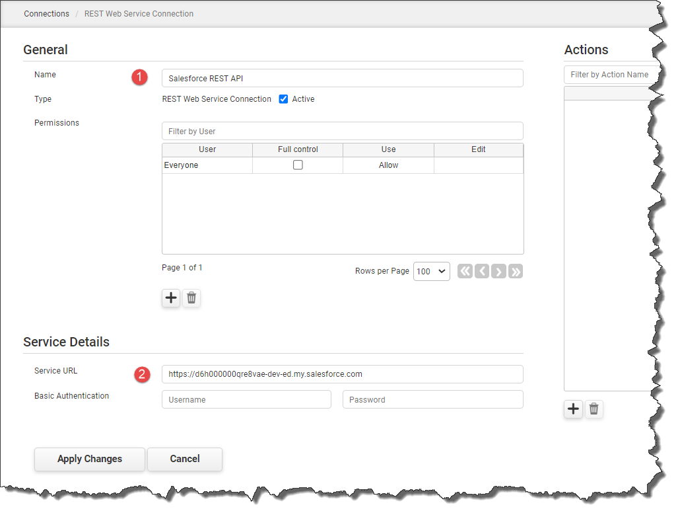Click the add action plus icon

[x=573, y=409]
